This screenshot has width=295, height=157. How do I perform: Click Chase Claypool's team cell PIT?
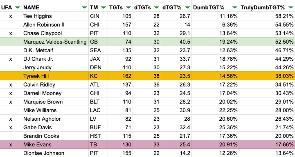(94, 33)
